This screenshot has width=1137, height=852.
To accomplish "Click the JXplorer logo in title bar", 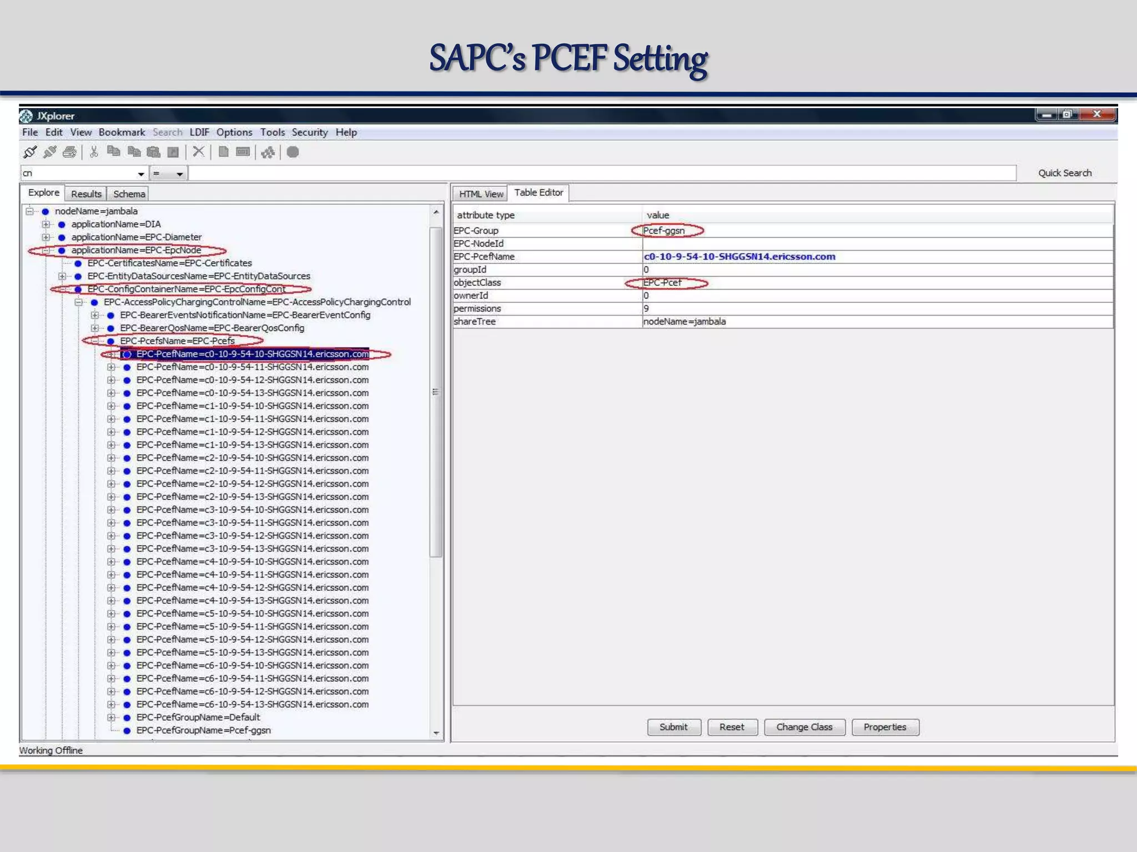I will click(x=26, y=116).
